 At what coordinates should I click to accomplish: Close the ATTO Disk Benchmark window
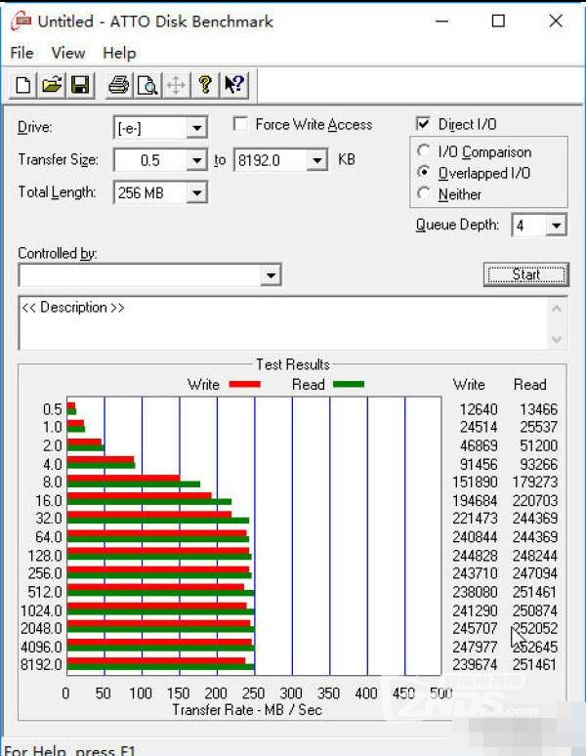tap(556, 21)
